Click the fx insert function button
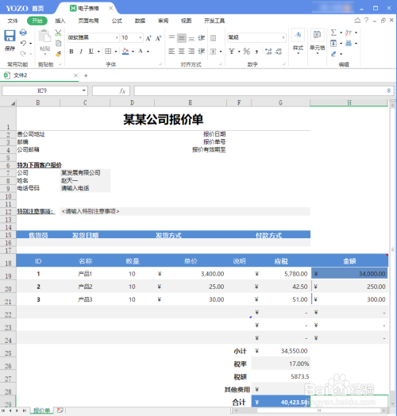 tap(122, 91)
